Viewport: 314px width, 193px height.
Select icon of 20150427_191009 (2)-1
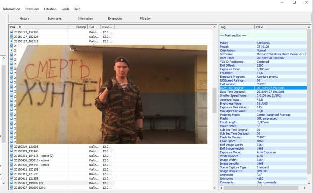pos(11,188)
